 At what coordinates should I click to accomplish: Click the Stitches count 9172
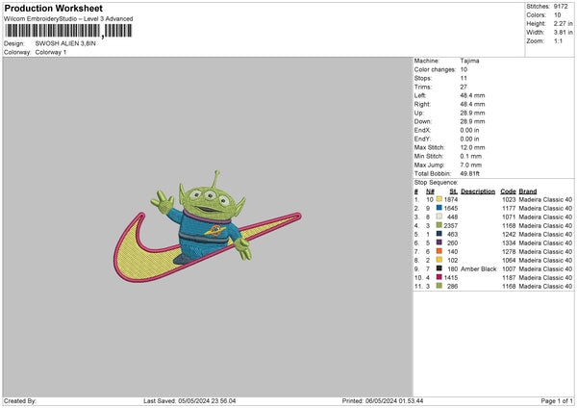[x=561, y=7]
